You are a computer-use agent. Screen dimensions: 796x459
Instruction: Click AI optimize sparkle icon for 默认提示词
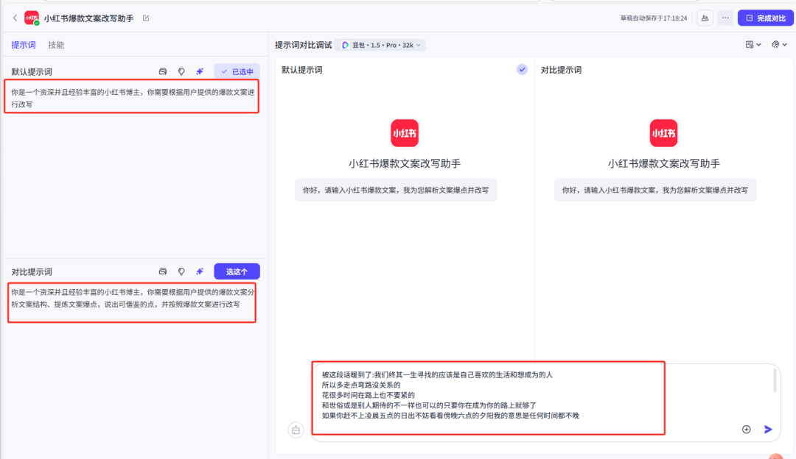coord(200,71)
